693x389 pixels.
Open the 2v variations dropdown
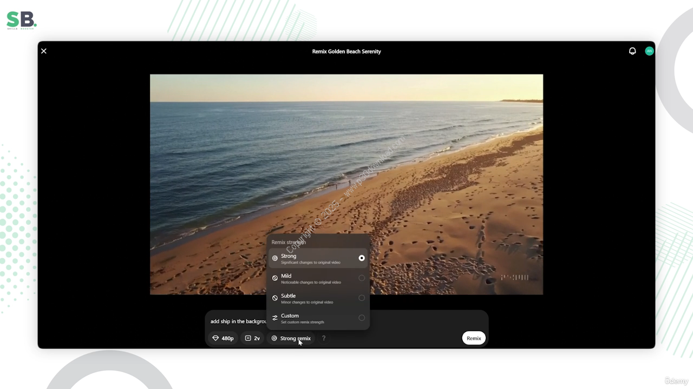252,338
